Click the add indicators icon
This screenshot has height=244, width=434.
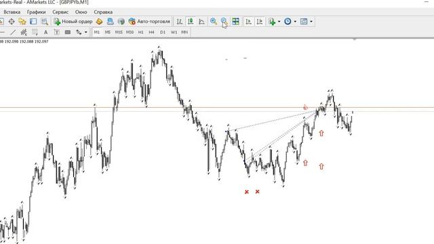(272, 21)
